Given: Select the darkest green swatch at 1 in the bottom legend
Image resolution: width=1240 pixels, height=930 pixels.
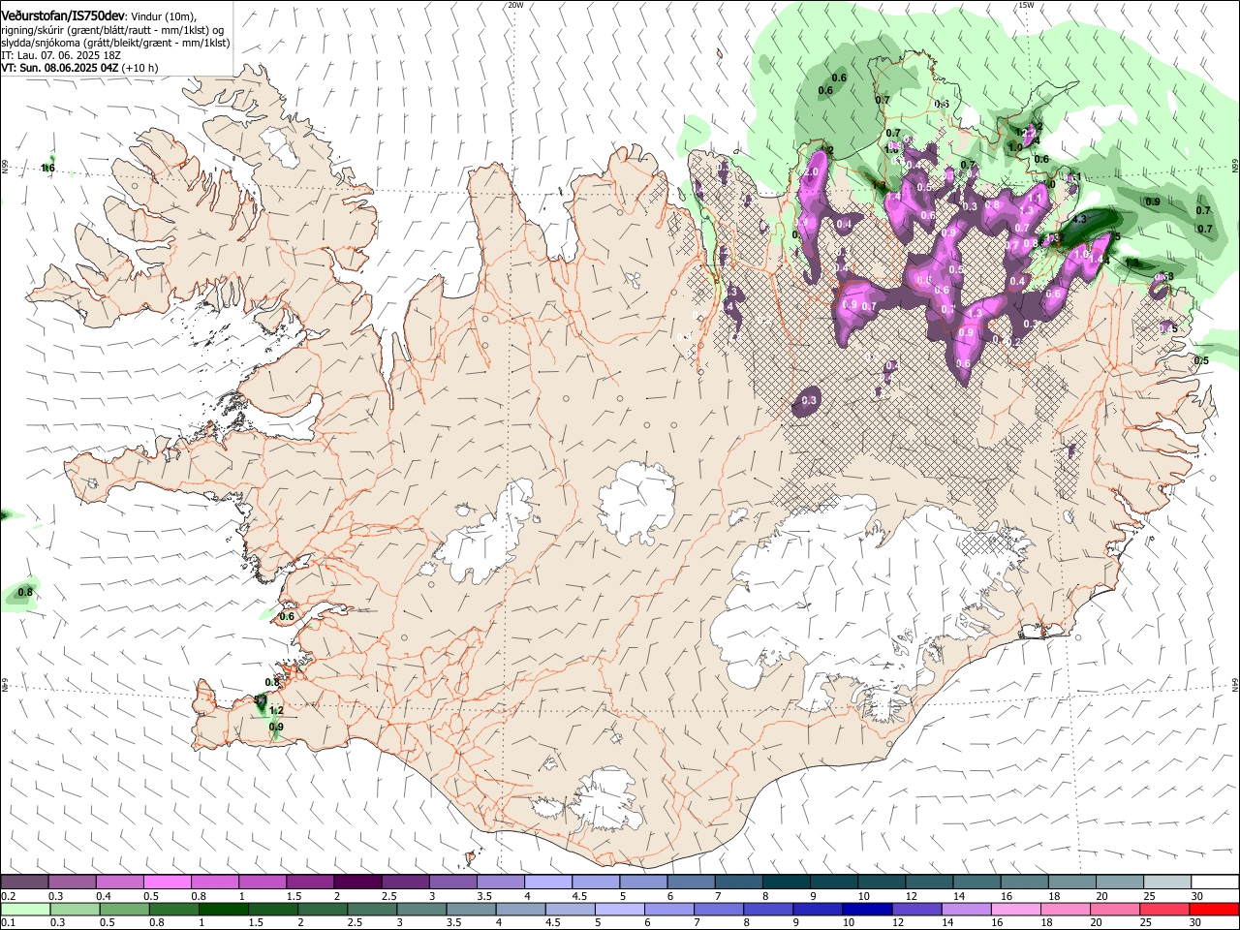Looking at the screenshot, I should [222, 910].
